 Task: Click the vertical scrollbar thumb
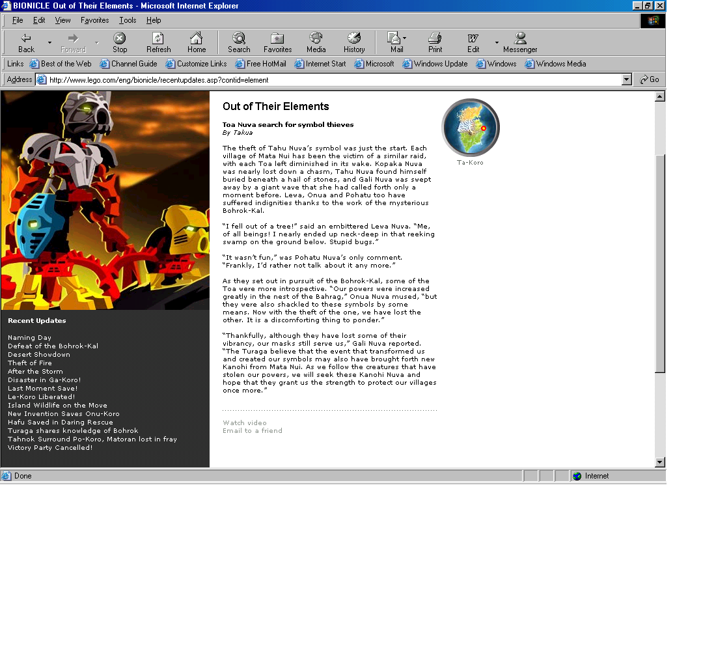pyautogui.click(x=660, y=264)
